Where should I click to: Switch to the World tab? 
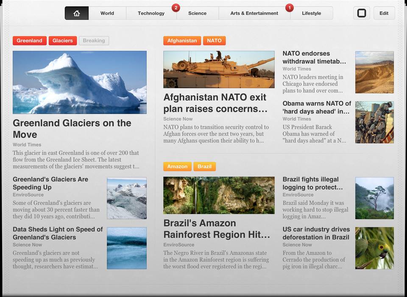pos(107,13)
